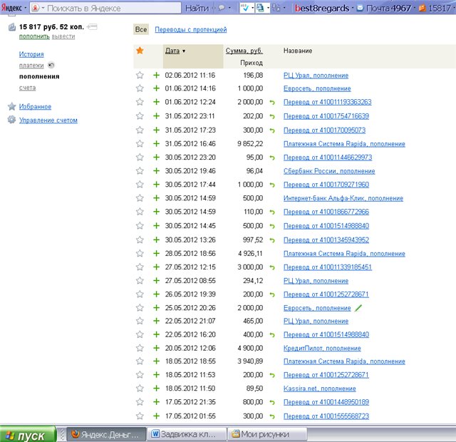Click the gear icon beside Управление счетом
This screenshot has height=442, width=456.
tap(11, 120)
